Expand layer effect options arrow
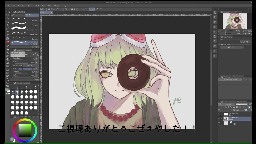 coord(250,42)
